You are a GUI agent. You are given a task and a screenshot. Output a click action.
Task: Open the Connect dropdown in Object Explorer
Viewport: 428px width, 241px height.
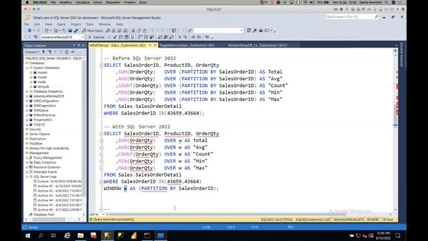[32, 52]
